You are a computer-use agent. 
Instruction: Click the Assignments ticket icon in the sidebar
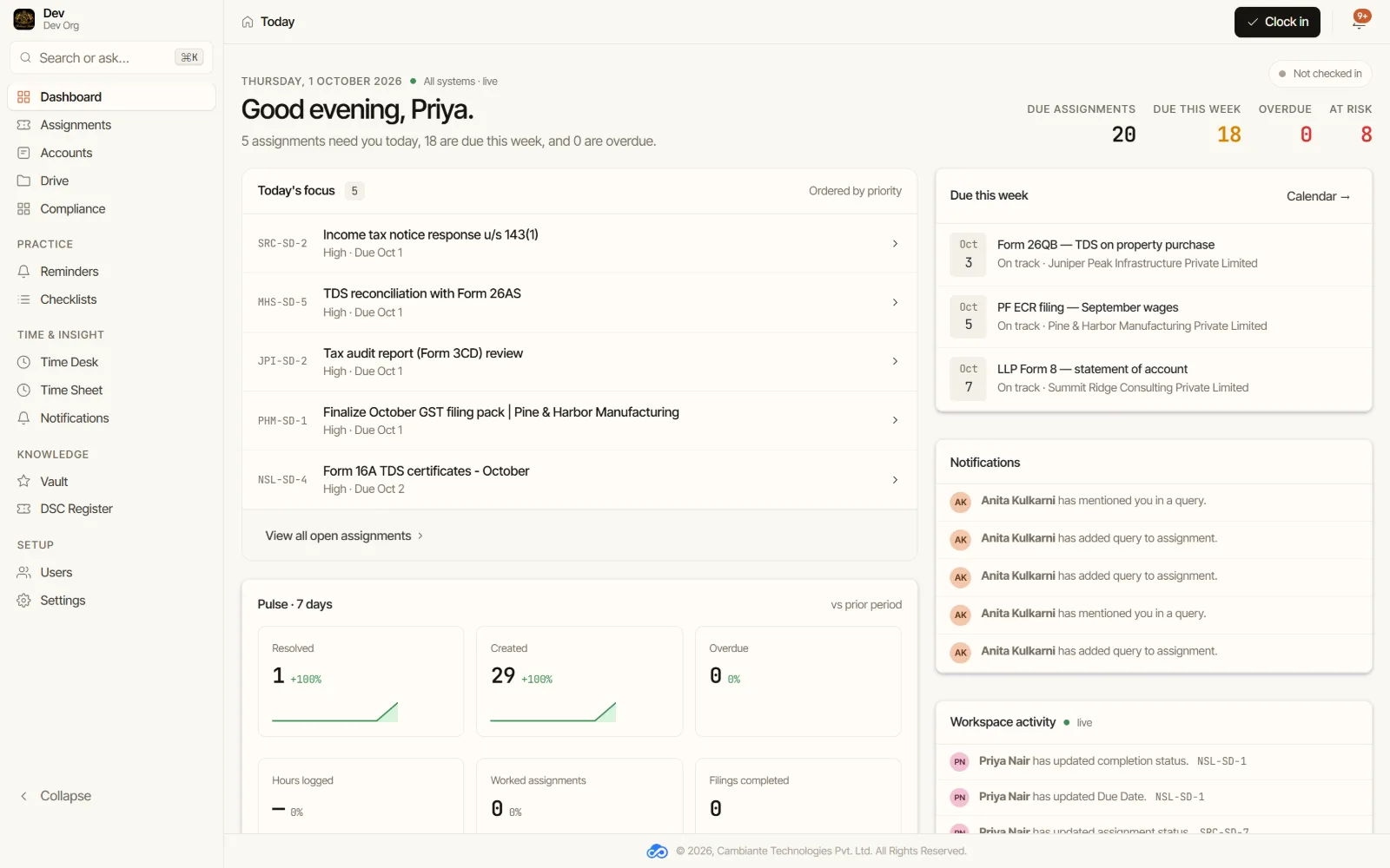click(23, 125)
